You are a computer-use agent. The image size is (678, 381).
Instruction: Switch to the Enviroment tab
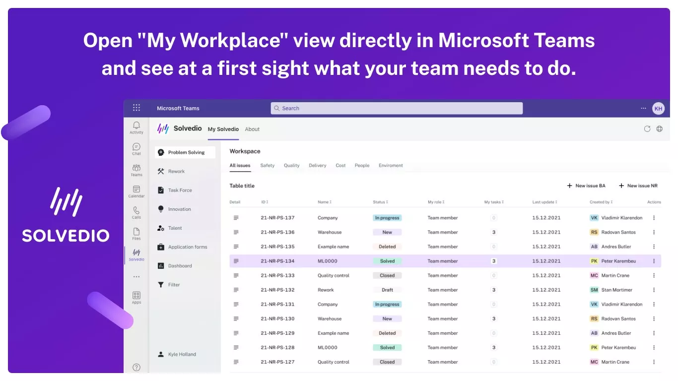(x=391, y=166)
